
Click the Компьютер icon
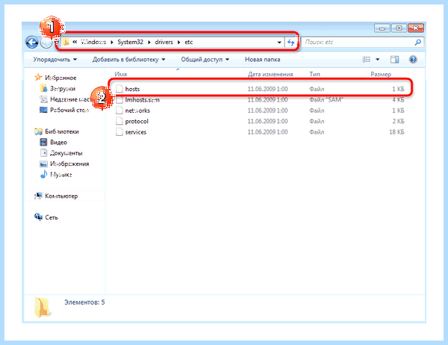38,196
